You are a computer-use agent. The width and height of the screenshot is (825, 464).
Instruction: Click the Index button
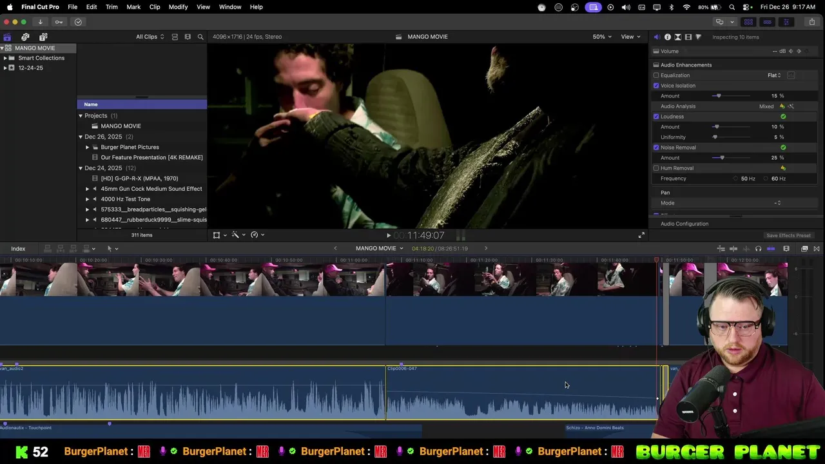[18, 249]
